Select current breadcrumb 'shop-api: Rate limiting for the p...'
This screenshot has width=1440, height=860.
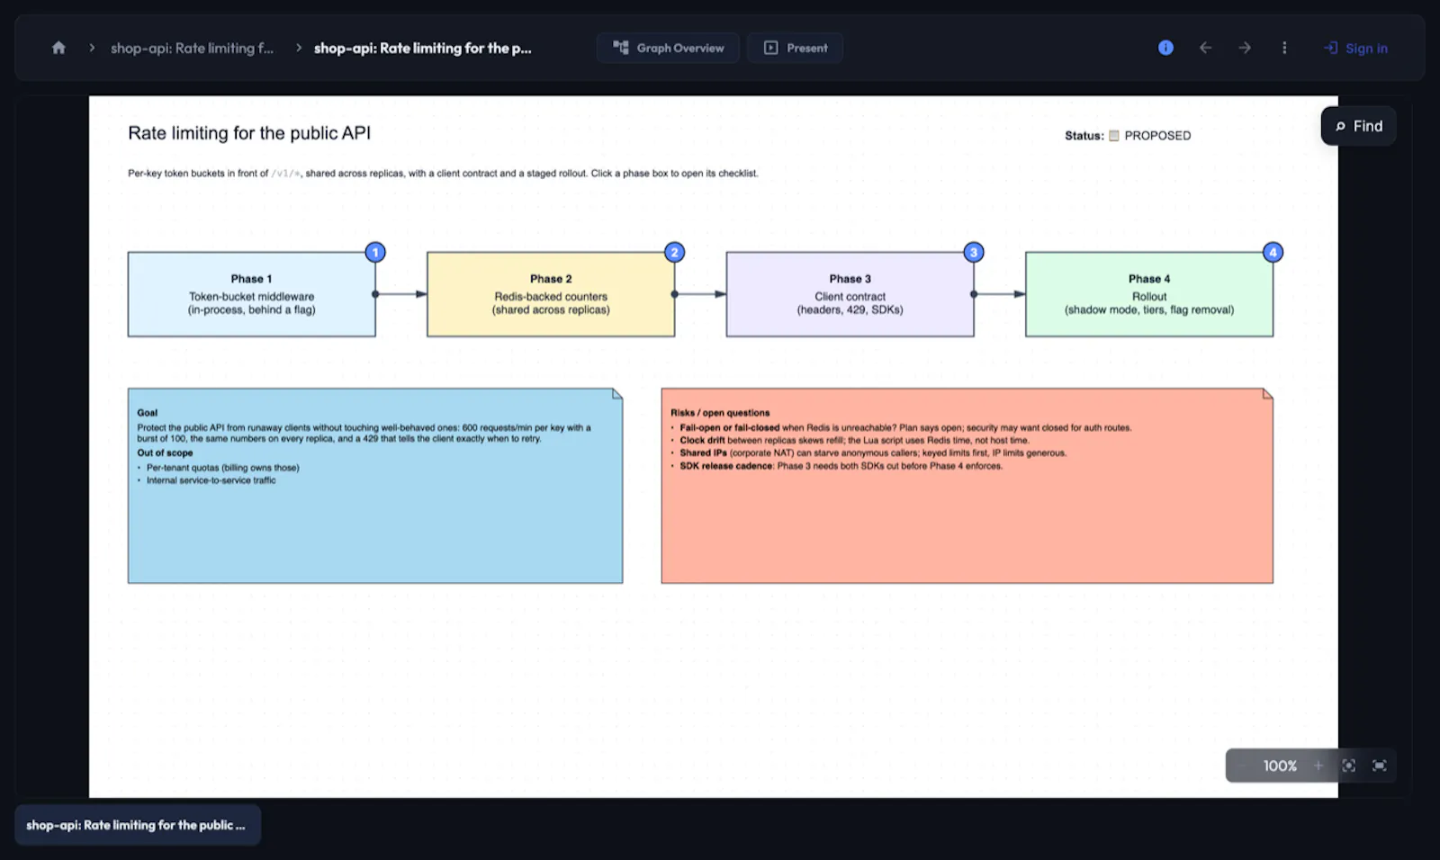[422, 48]
